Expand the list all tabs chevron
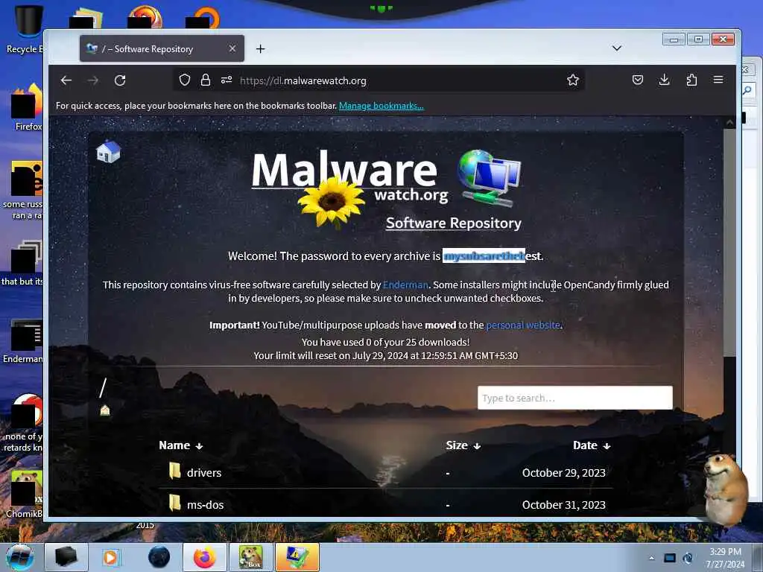Viewport: 763px width, 572px height. pos(616,48)
